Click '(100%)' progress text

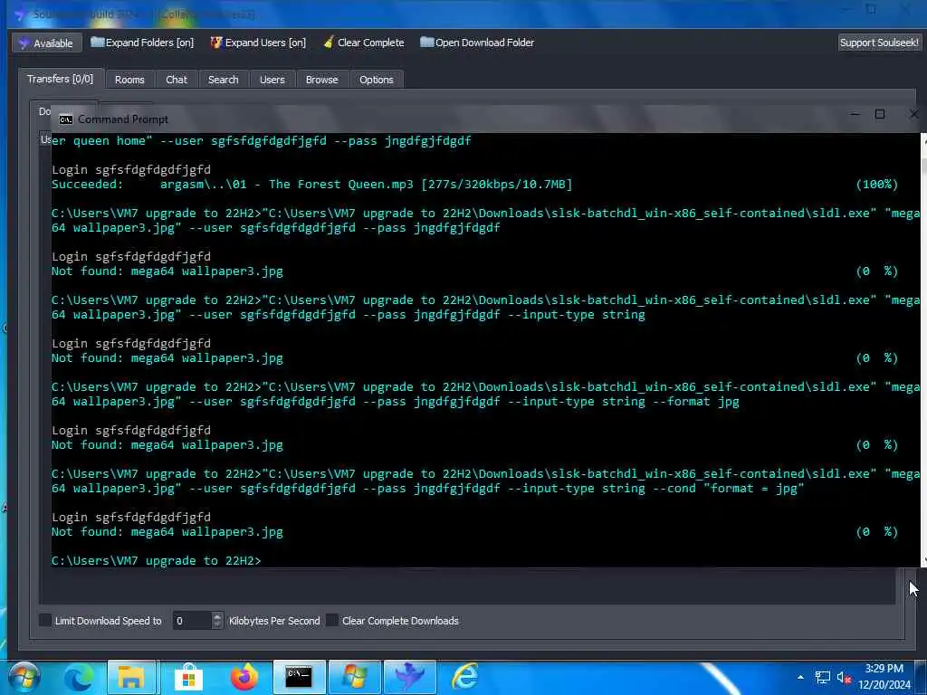(x=876, y=185)
